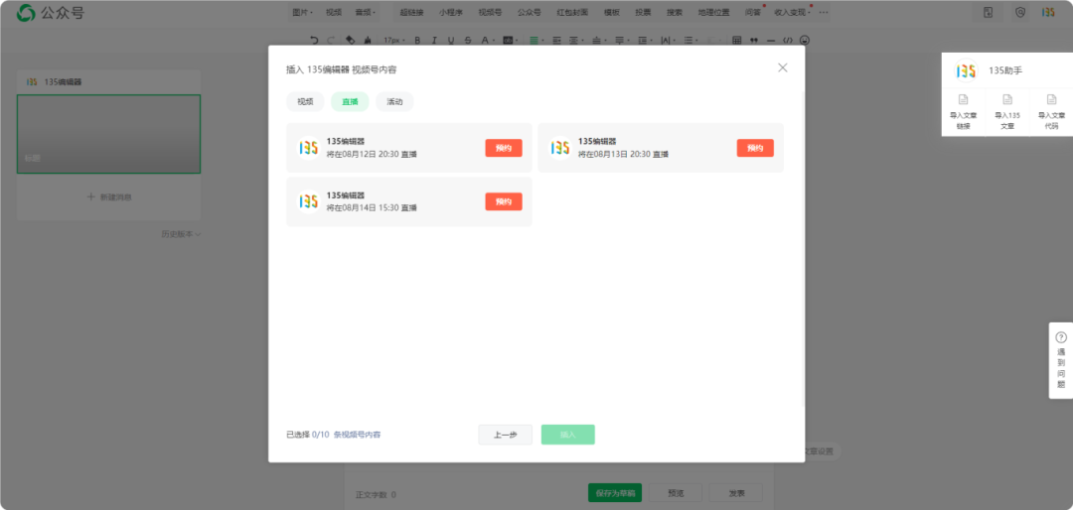Click 视频号 in the top menu
The height and width of the screenshot is (510, 1073).
point(490,12)
